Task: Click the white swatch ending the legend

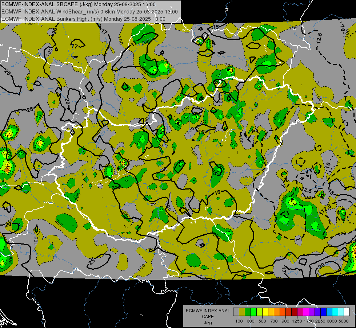Action: [x=347, y=312]
